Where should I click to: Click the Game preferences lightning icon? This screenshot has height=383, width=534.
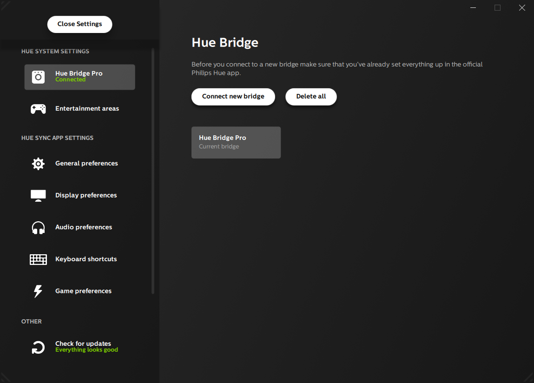coord(38,291)
